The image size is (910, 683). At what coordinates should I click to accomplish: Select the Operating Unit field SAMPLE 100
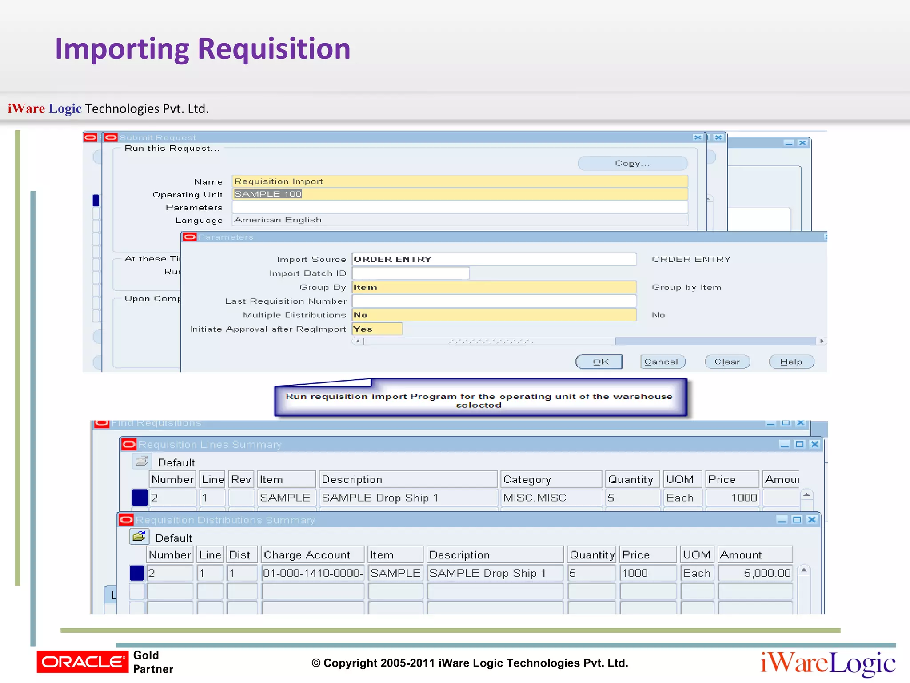460,194
